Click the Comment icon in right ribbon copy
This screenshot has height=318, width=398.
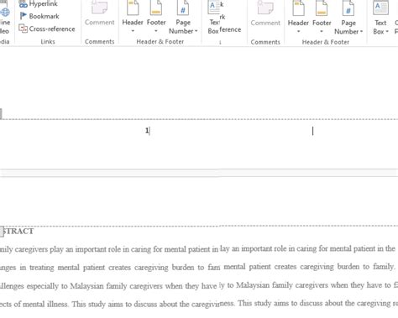pyautogui.click(x=265, y=8)
